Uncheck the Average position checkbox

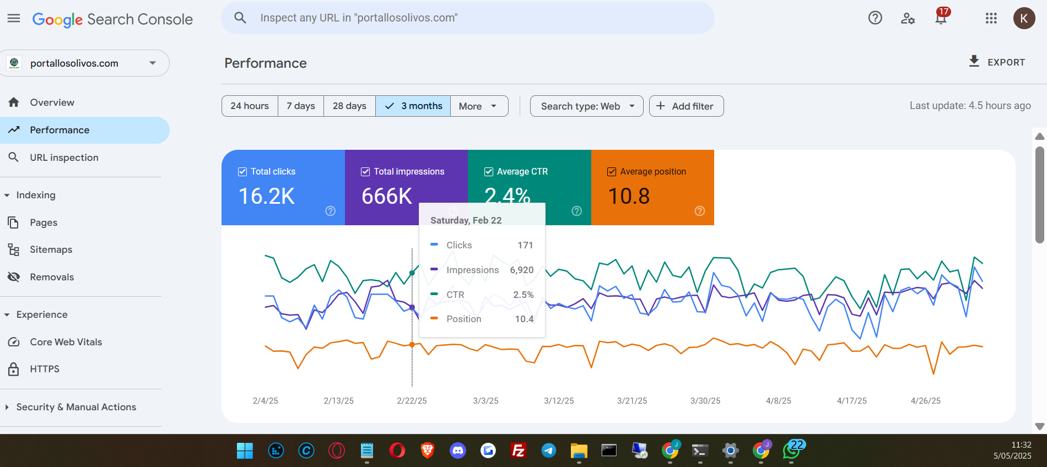point(612,172)
